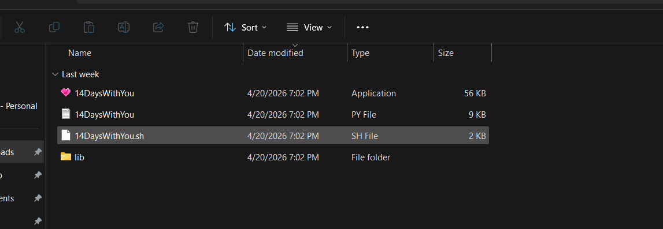Open the View dropdown menu
This screenshot has height=229, width=663.
(309, 28)
